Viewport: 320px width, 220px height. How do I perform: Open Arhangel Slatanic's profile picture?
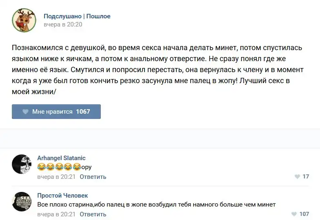tap(22, 164)
